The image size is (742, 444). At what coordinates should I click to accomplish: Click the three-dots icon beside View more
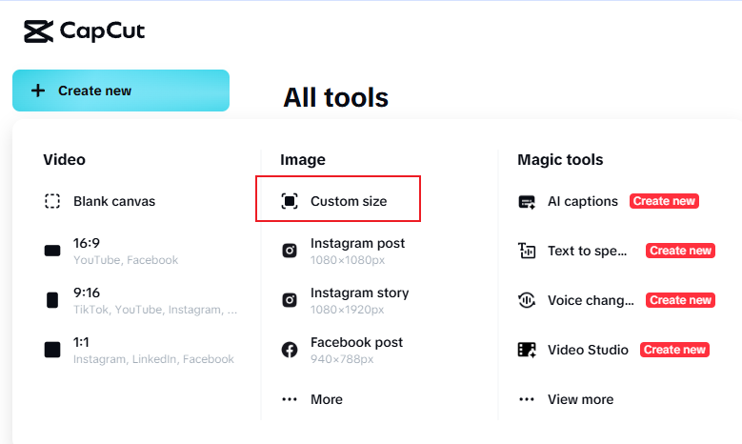pyautogui.click(x=527, y=399)
